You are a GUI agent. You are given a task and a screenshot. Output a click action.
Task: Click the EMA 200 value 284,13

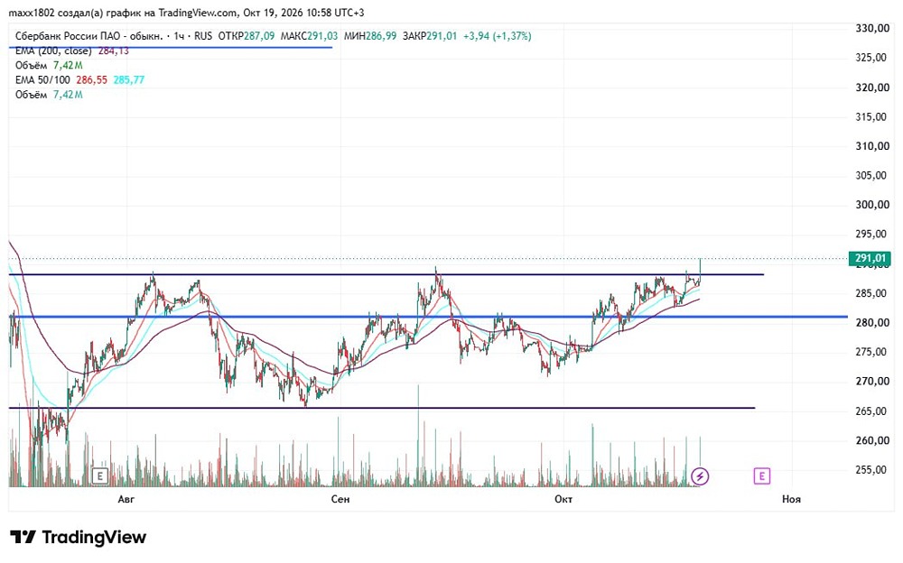pos(114,51)
